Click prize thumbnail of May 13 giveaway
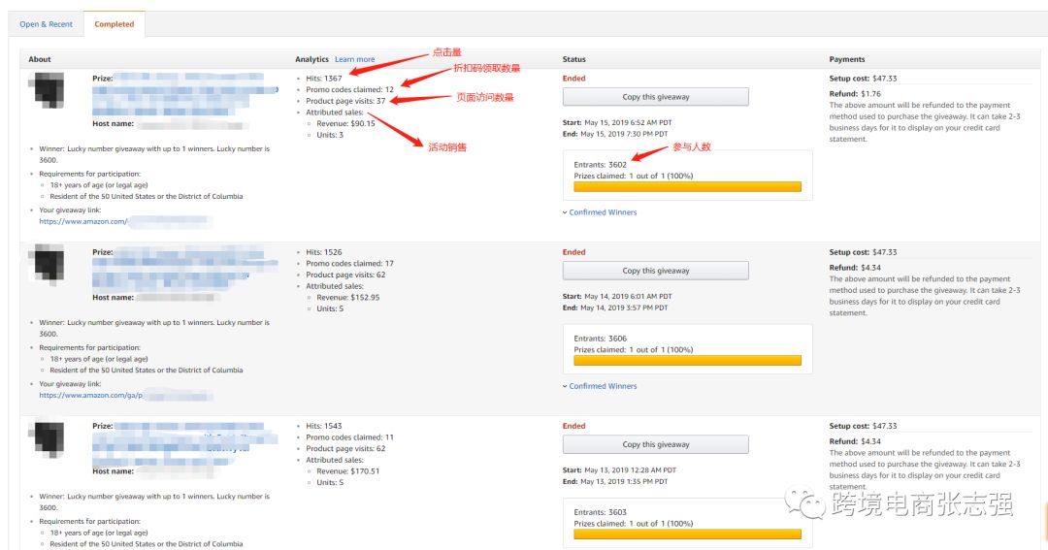 pos(48,437)
